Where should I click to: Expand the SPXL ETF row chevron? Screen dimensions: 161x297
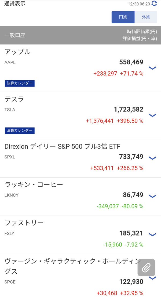click(152, 158)
